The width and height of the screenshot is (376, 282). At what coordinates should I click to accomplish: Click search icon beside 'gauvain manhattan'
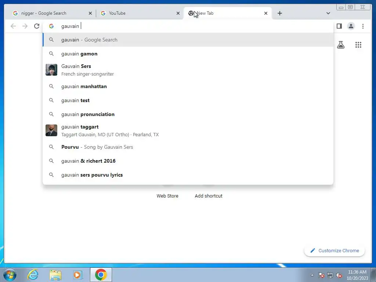pos(51,86)
